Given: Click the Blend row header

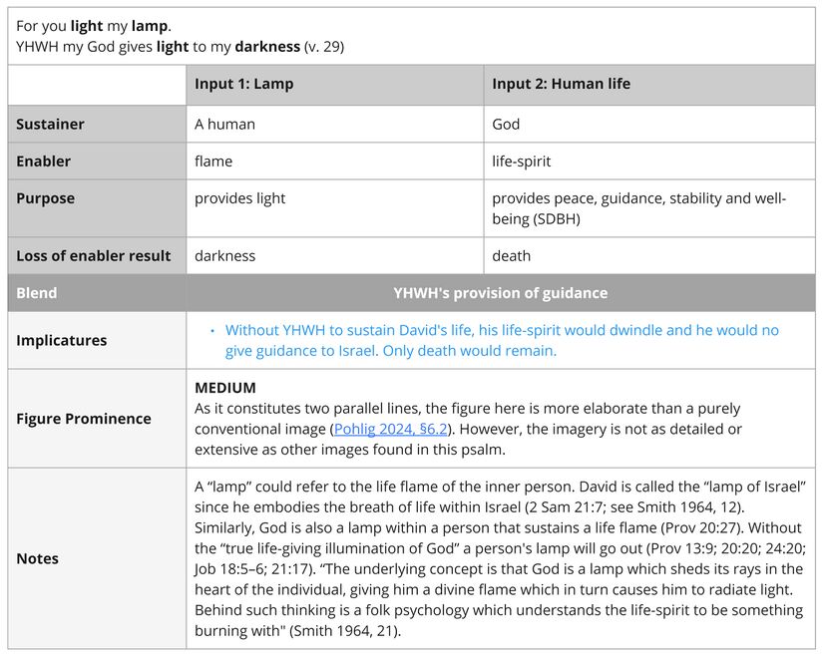Looking at the screenshot, I should point(32,292).
